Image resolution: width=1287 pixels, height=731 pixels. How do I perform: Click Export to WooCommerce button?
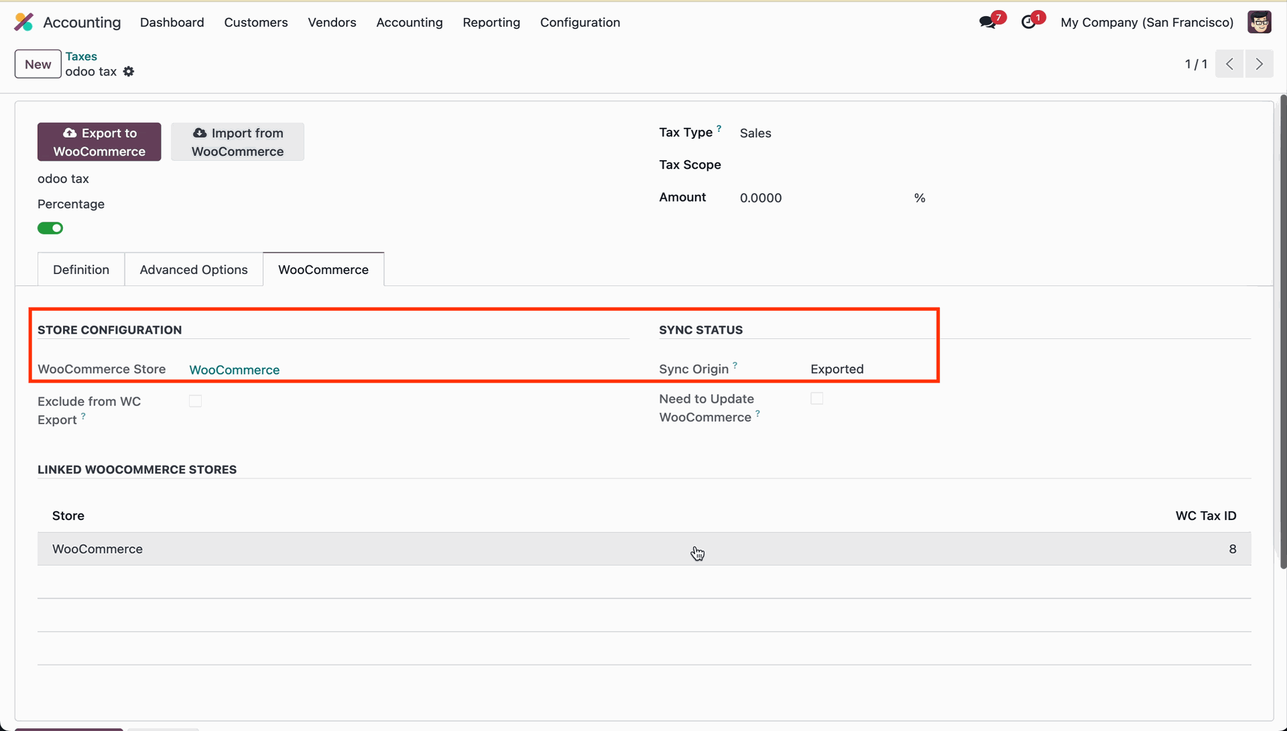click(99, 141)
